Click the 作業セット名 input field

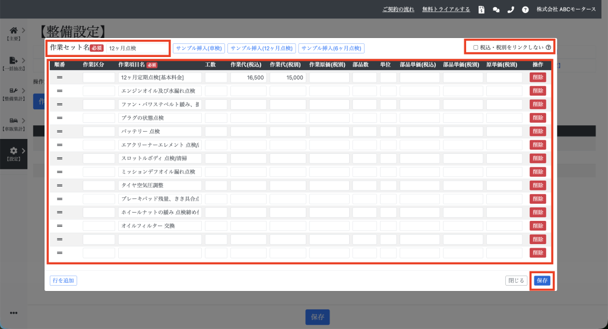point(137,48)
